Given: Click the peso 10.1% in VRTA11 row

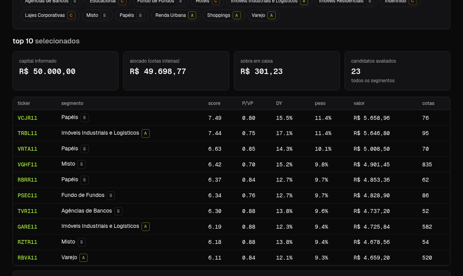Looking at the screenshot, I should [323, 149].
